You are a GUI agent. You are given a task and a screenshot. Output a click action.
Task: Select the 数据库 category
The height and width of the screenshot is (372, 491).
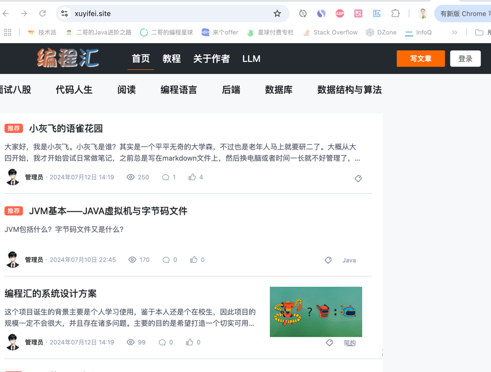[x=279, y=90]
